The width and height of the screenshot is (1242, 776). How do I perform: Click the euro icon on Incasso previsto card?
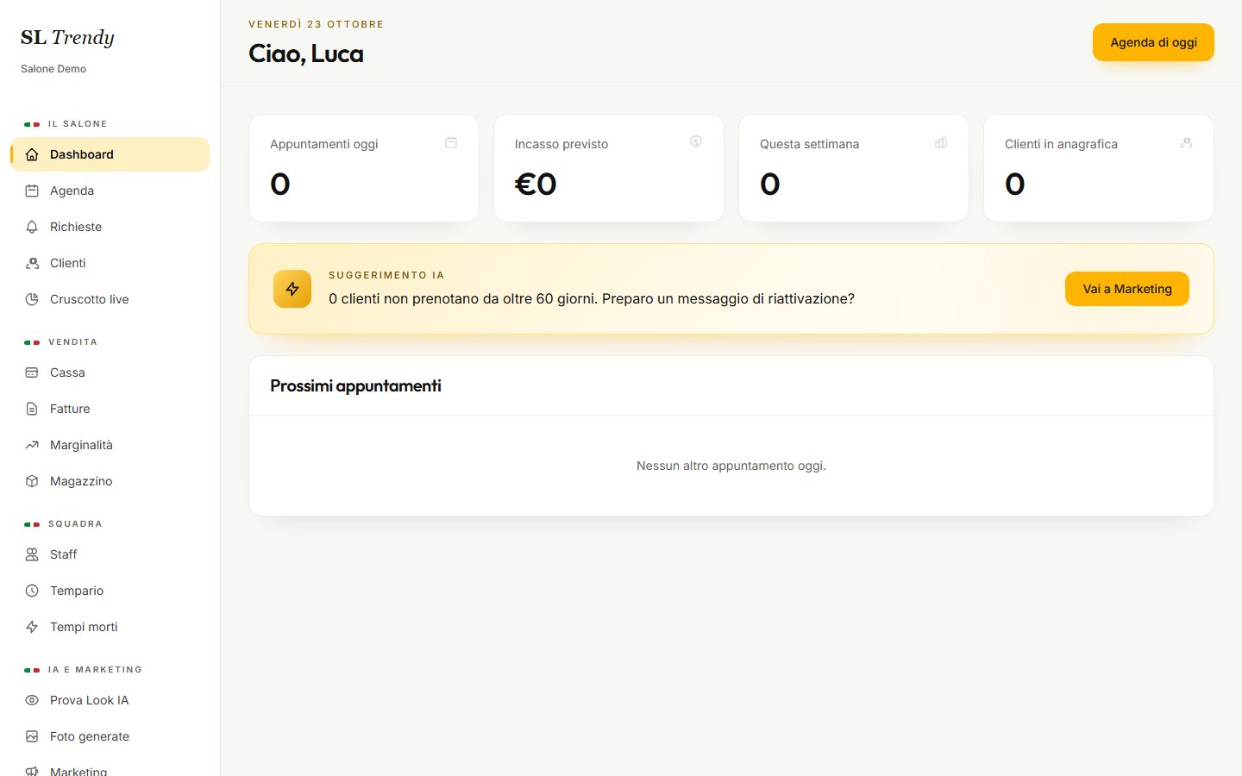point(696,141)
